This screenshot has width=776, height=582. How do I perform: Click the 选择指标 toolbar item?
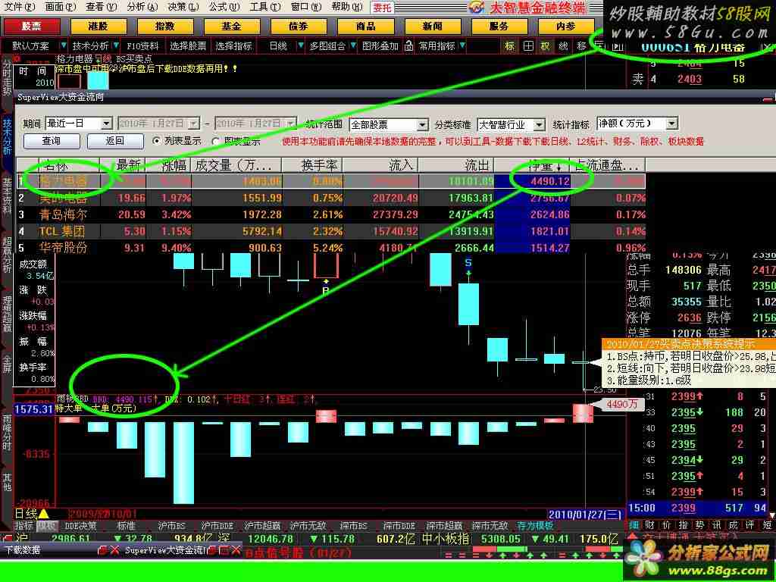click(233, 46)
